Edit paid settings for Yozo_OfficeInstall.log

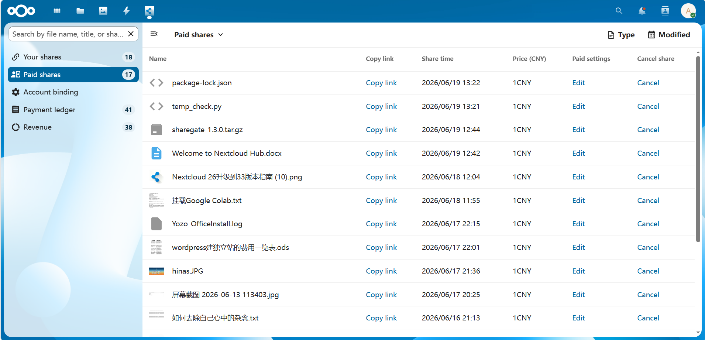(x=578, y=224)
